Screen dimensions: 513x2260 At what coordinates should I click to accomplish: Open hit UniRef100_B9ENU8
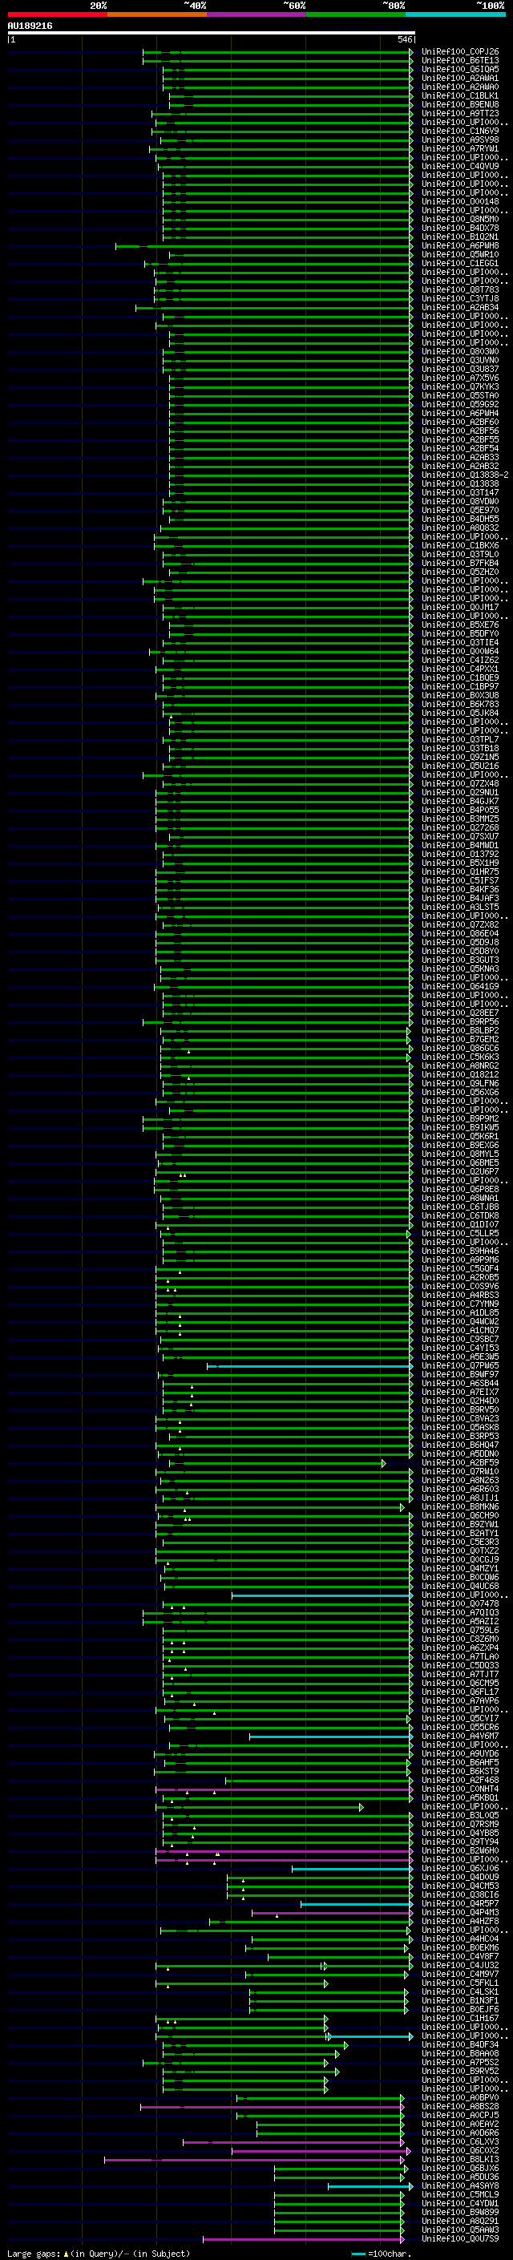click(460, 104)
